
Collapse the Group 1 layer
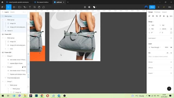(3, 82)
